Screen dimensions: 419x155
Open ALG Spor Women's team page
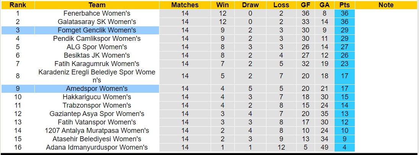97,47
